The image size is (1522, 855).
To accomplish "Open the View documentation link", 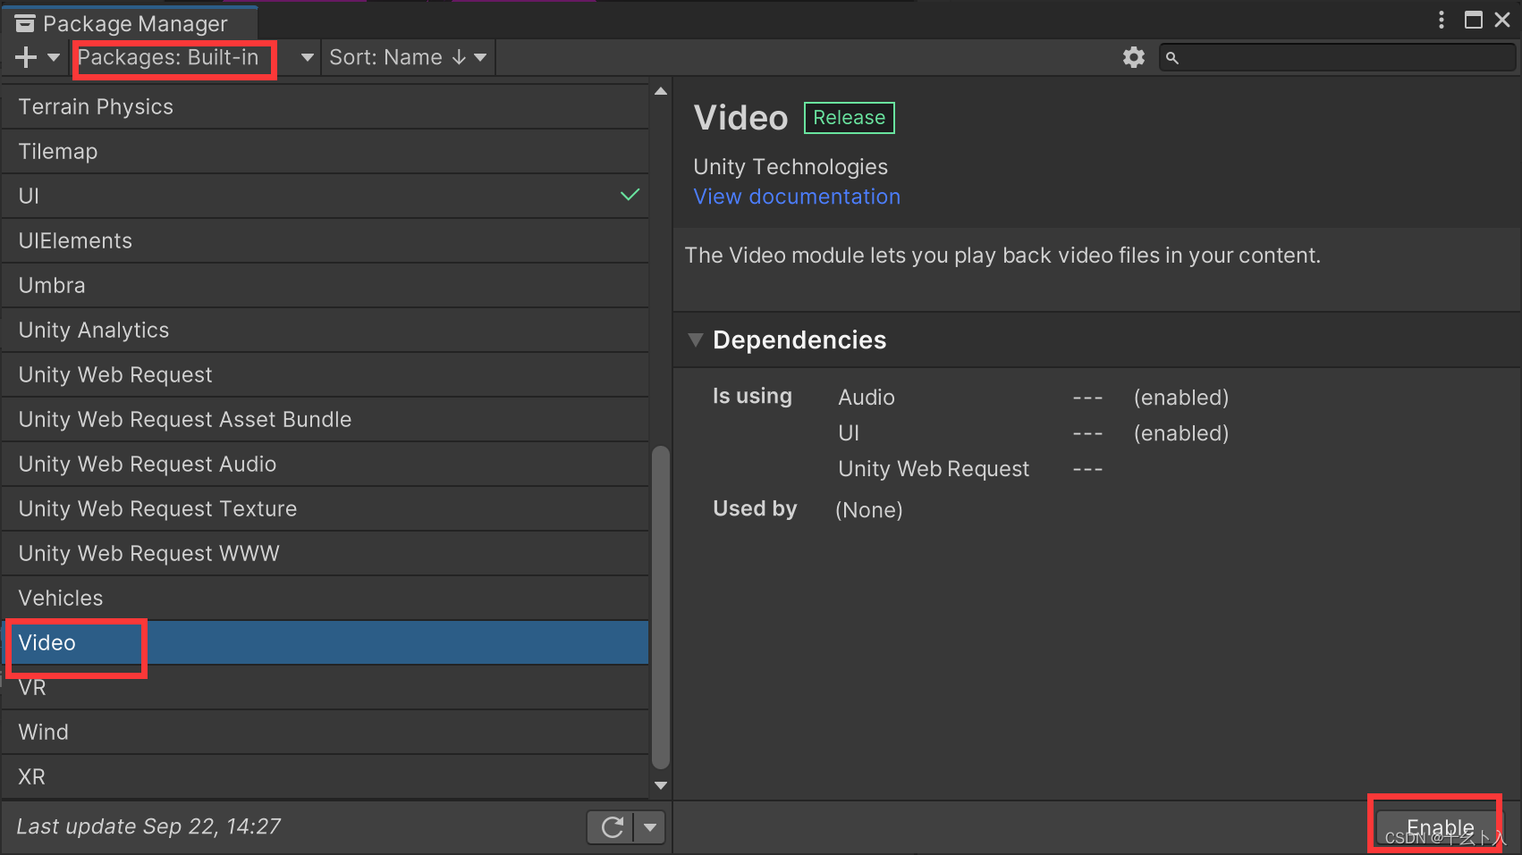I will (797, 197).
